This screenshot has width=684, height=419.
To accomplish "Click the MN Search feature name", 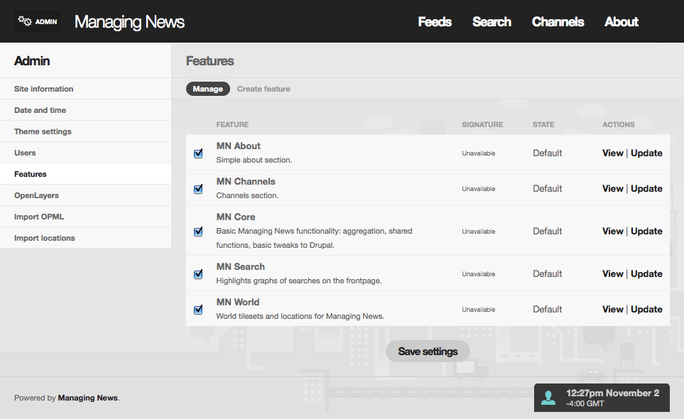I will pos(240,267).
